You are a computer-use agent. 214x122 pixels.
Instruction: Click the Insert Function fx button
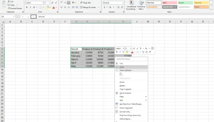33,17
